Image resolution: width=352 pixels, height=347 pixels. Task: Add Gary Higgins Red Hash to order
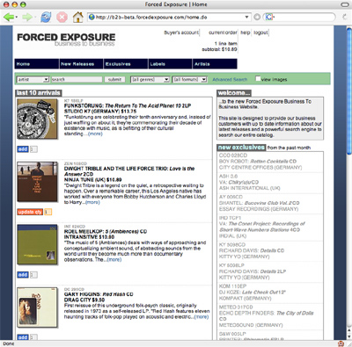[x=23, y=337]
